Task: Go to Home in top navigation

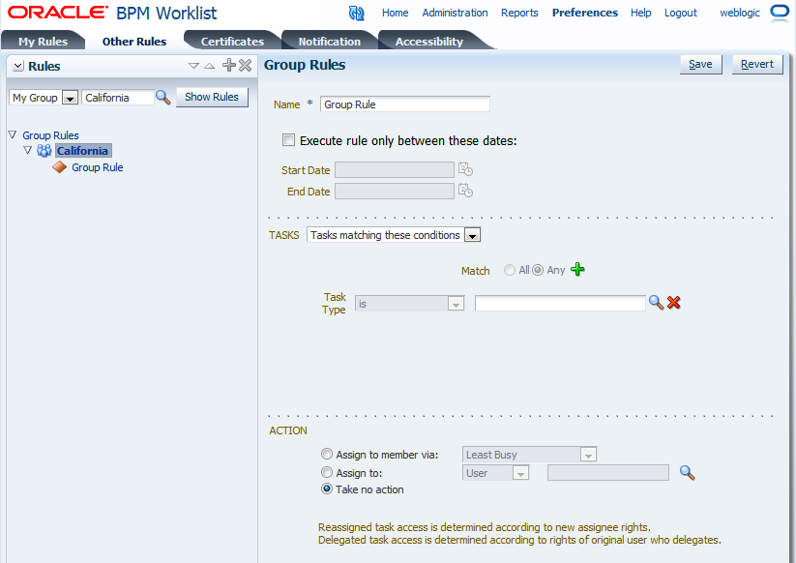Action: click(x=395, y=13)
